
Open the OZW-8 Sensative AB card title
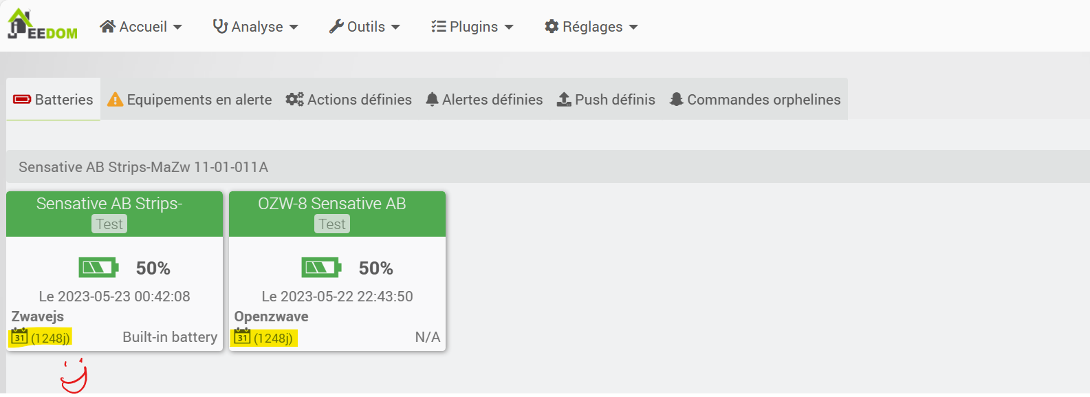[x=332, y=204]
